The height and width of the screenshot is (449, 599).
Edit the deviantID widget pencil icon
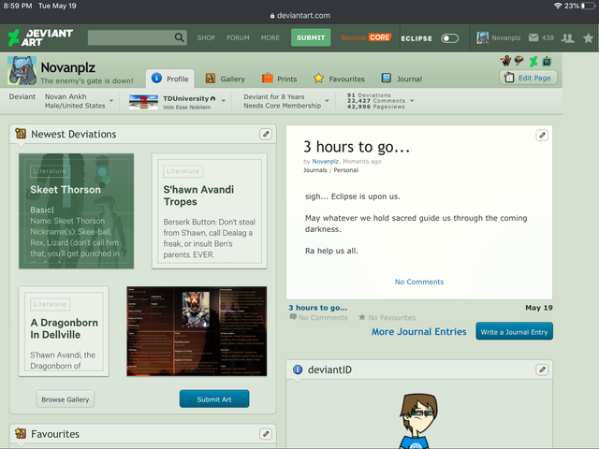tap(542, 369)
